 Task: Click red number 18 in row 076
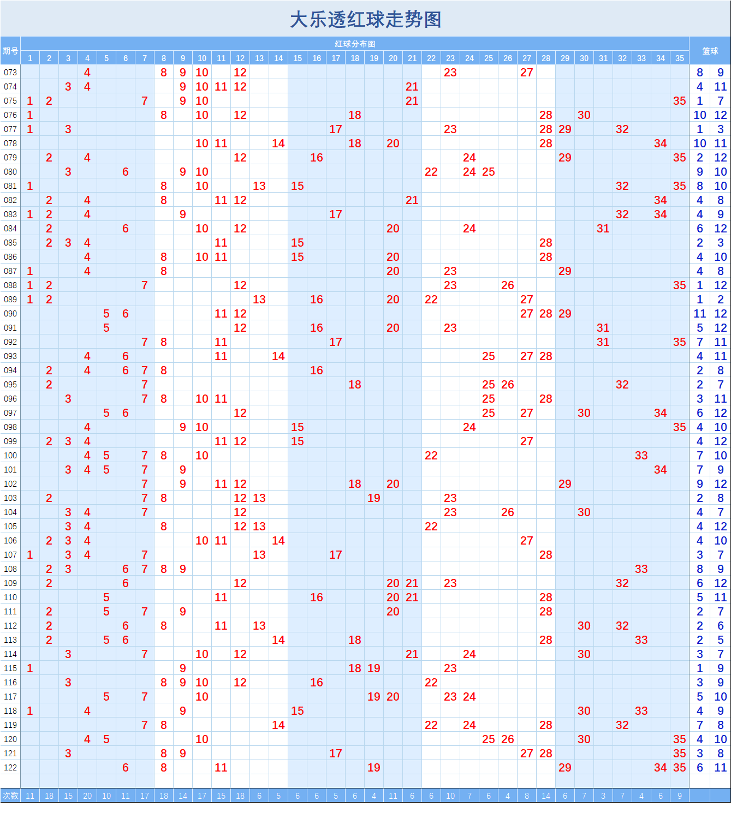point(355,115)
